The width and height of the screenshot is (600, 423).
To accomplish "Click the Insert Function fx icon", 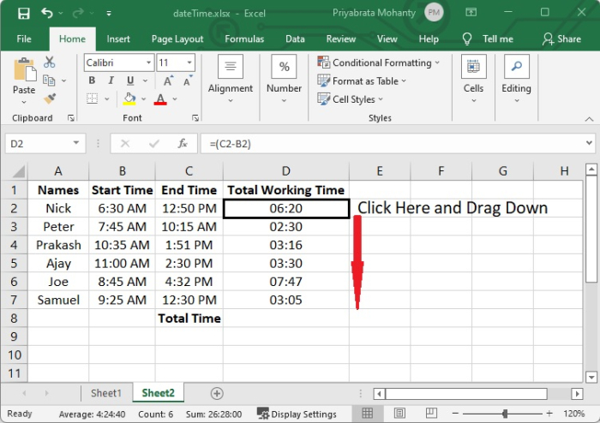I will coord(182,144).
